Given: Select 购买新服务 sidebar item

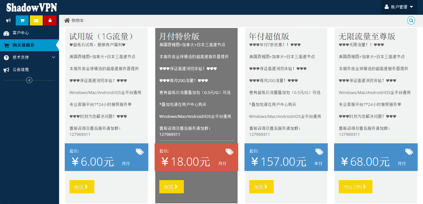Looking at the screenshot, I should 30,45.
